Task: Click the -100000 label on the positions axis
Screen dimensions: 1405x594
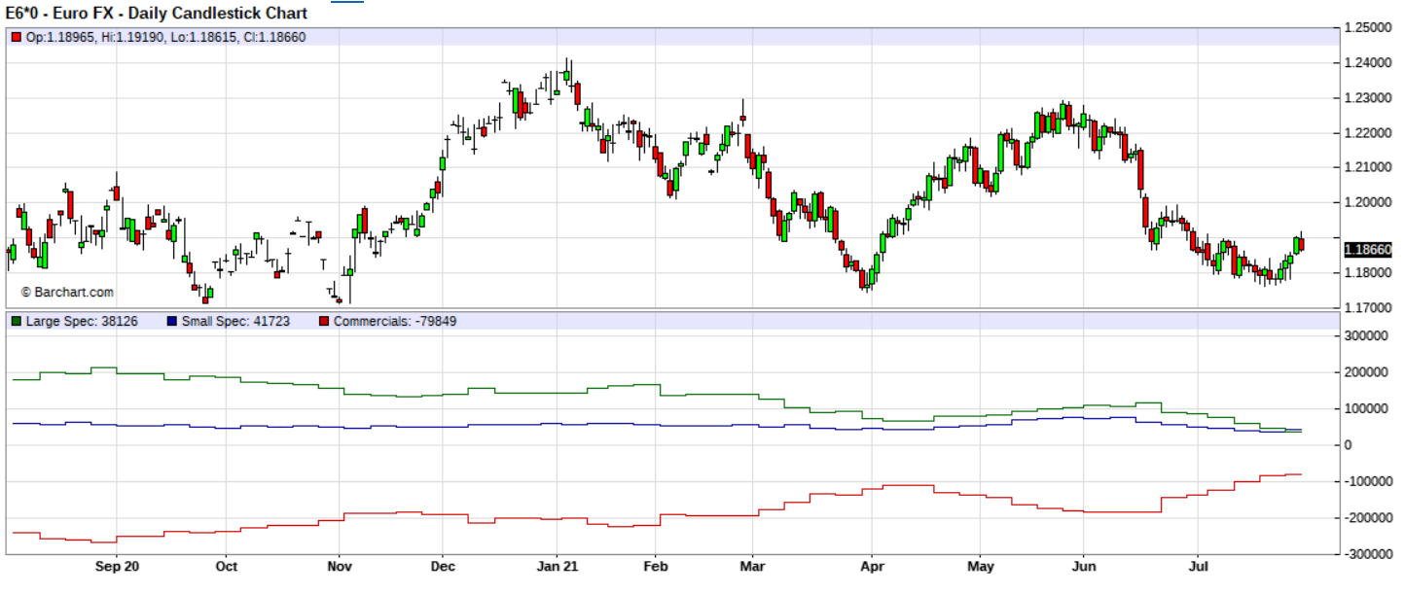Action: pyautogui.click(x=1366, y=482)
